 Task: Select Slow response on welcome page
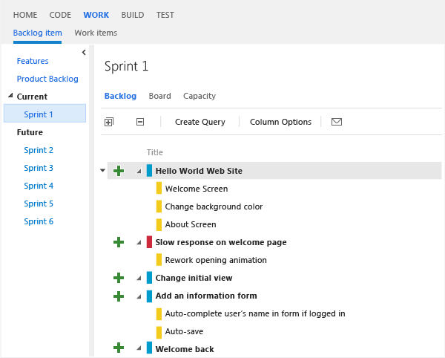(221, 242)
